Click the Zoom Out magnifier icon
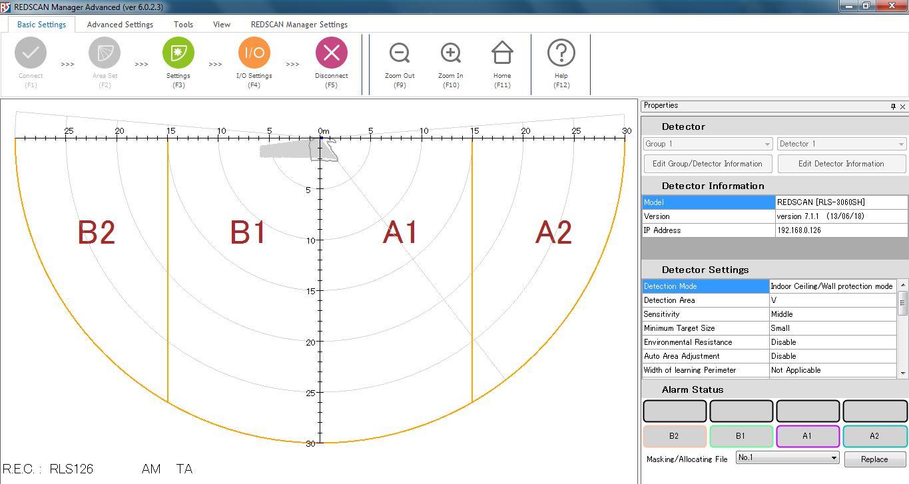The height and width of the screenshot is (484, 909). (400, 53)
